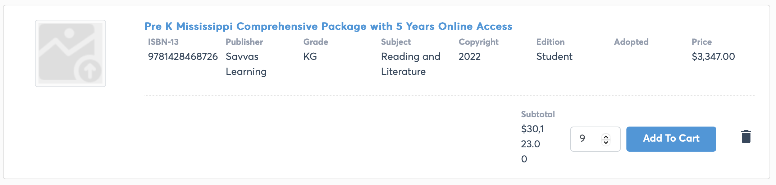Open Pre K Mississippi Comprehensive Package link

[328, 26]
